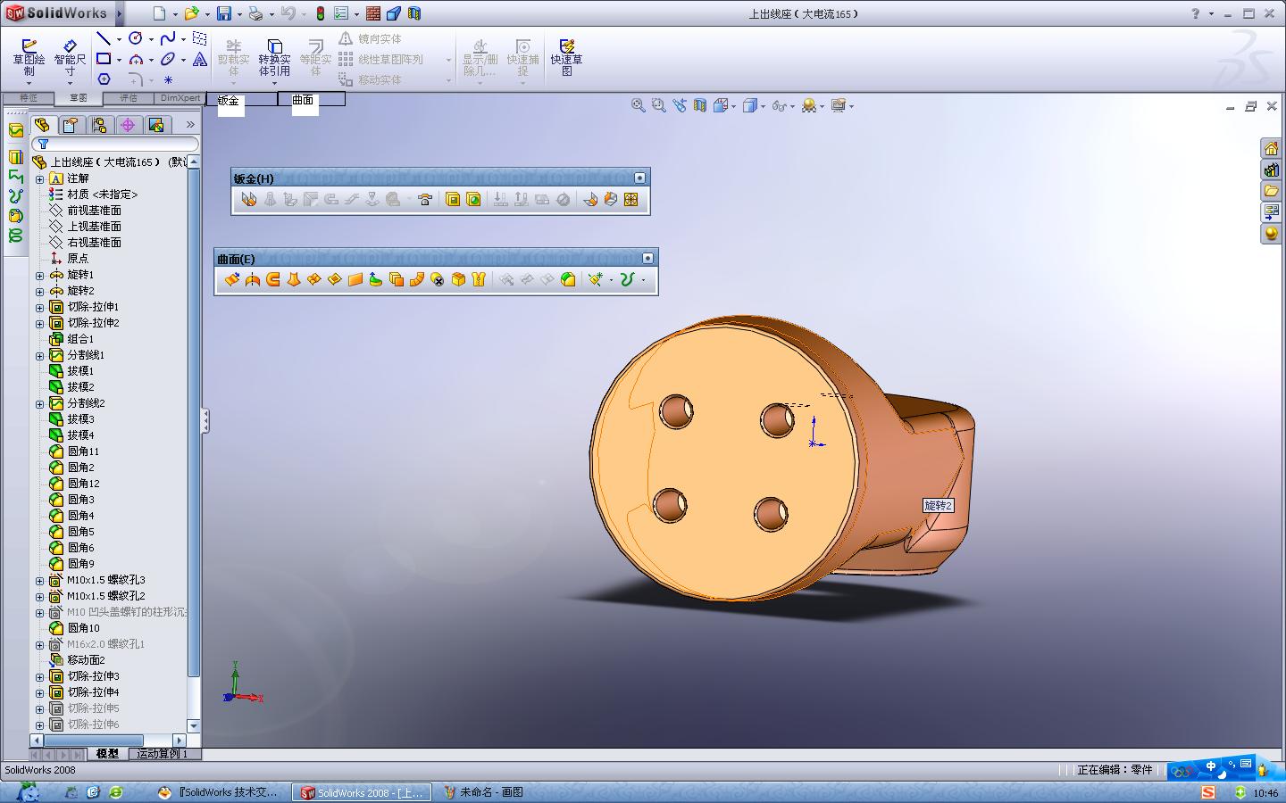Select the Rectangle sketch tool
The image size is (1286, 803).
pyautogui.click(x=104, y=59)
